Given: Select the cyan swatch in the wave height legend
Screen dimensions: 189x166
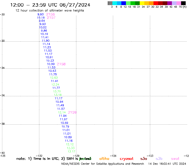Looking at the screenshot, I should point(115,3).
